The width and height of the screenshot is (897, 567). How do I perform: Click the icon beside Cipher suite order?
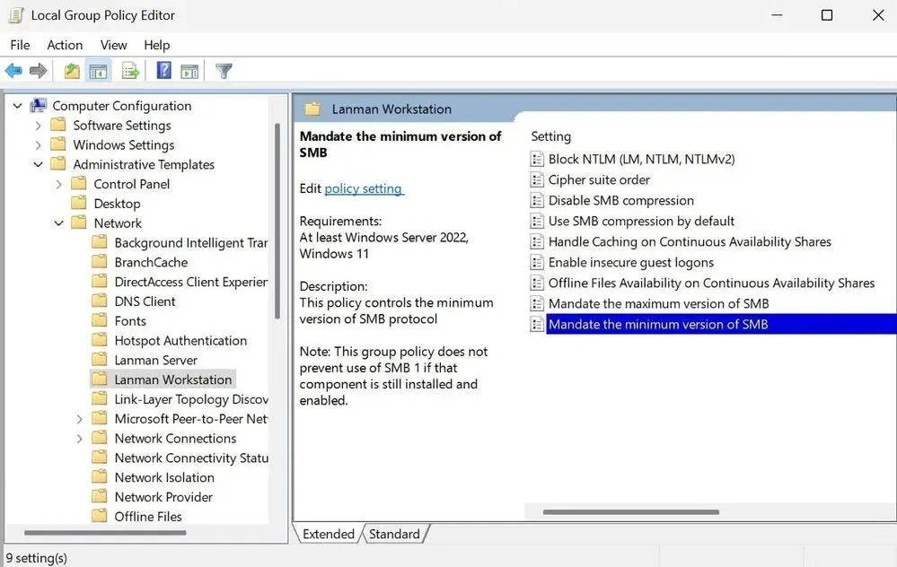[537, 179]
